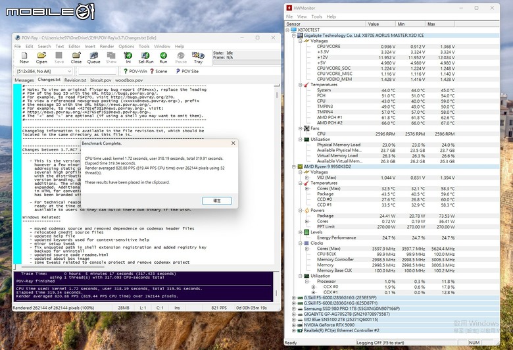Expand the Samsung SSD 980 PRO 1TB node
513x350 pixels.
294,309
